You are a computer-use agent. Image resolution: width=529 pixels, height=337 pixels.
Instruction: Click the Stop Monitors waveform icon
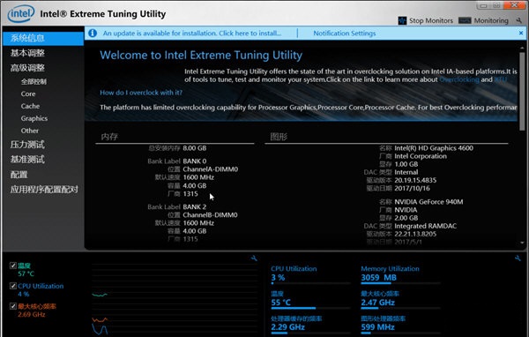point(402,20)
